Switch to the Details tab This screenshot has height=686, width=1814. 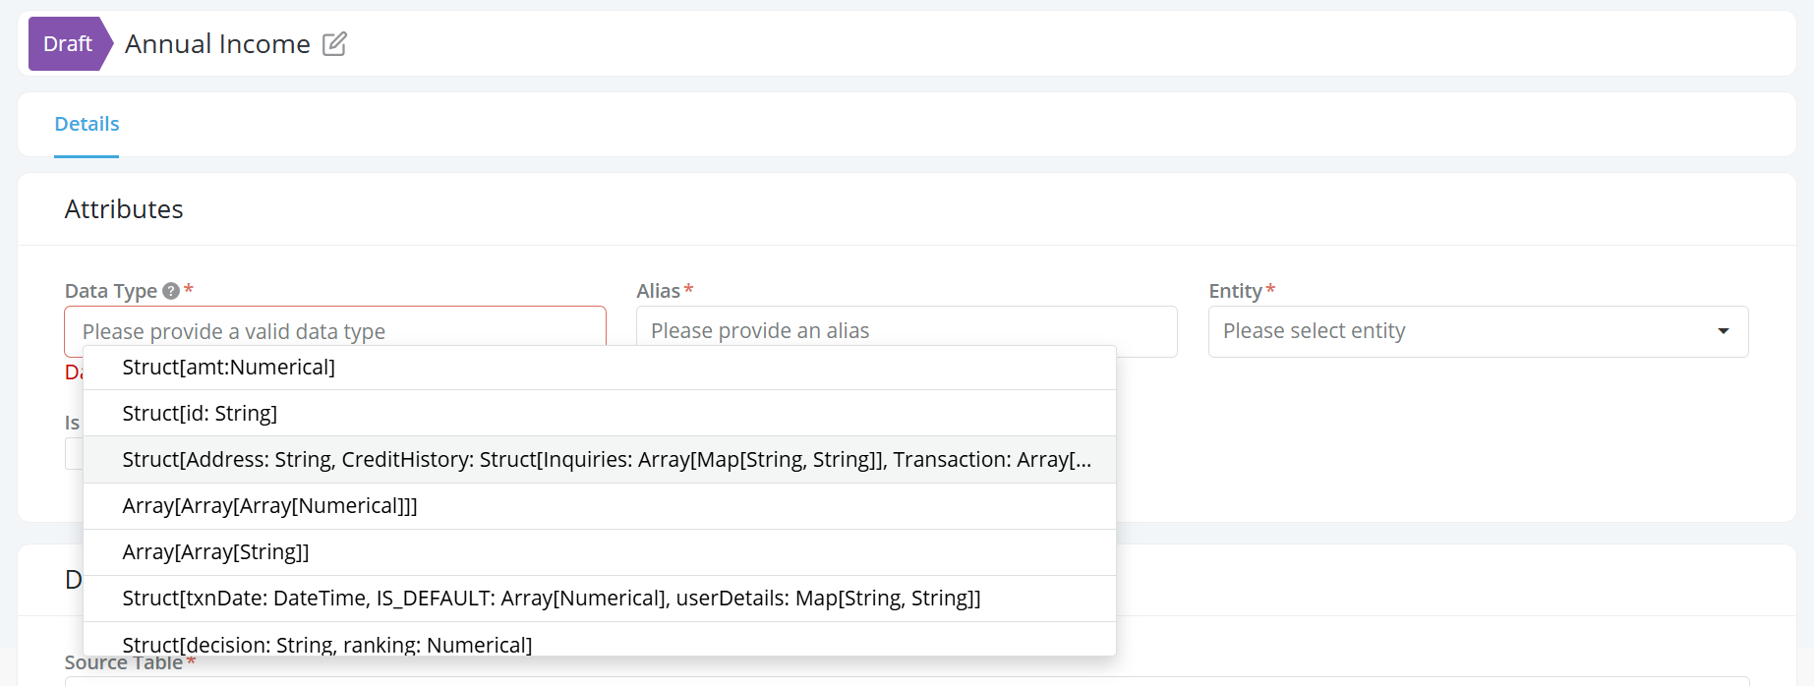pos(87,125)
